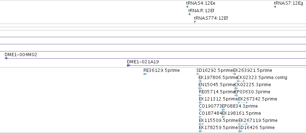Click the blue glyph under EK197806.5prime

(200, 81)
